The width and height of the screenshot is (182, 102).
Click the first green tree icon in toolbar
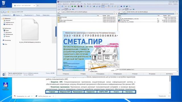(x=72, y=6)
